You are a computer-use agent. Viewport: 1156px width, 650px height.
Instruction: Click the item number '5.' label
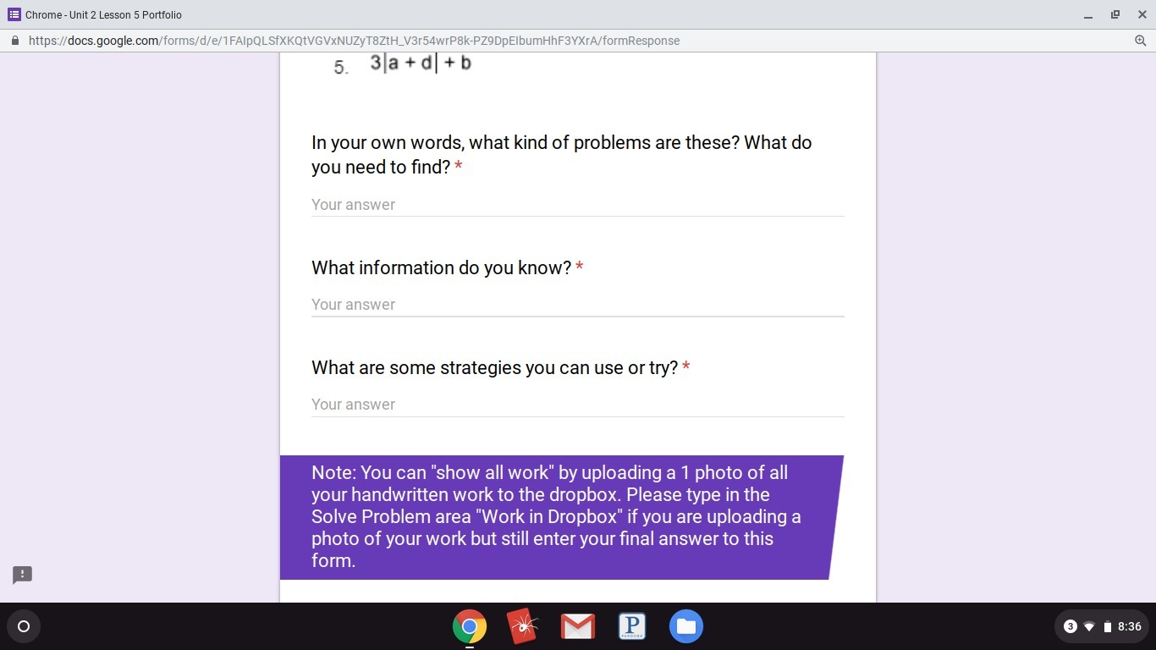tap(341, 69)
